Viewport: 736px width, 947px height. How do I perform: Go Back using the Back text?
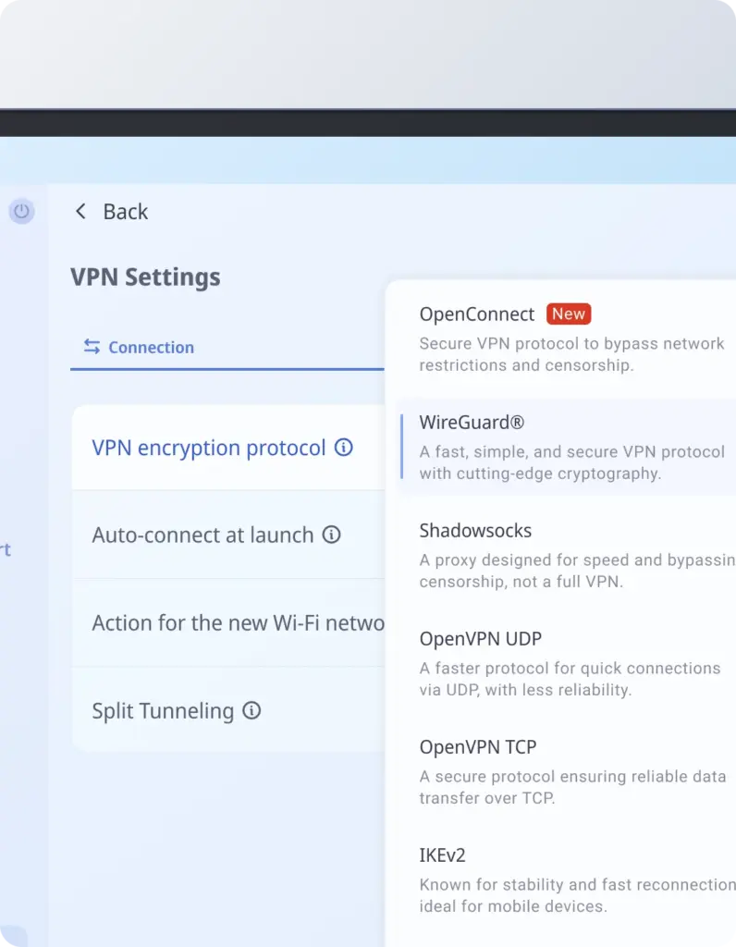click(125, 212)
